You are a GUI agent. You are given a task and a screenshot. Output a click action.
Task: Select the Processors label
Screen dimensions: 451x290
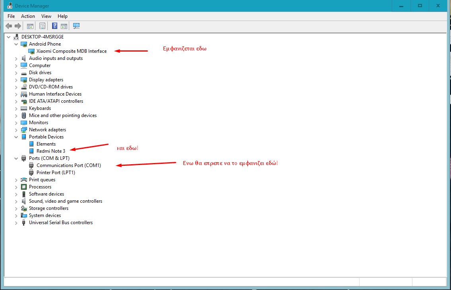[40, 187]
